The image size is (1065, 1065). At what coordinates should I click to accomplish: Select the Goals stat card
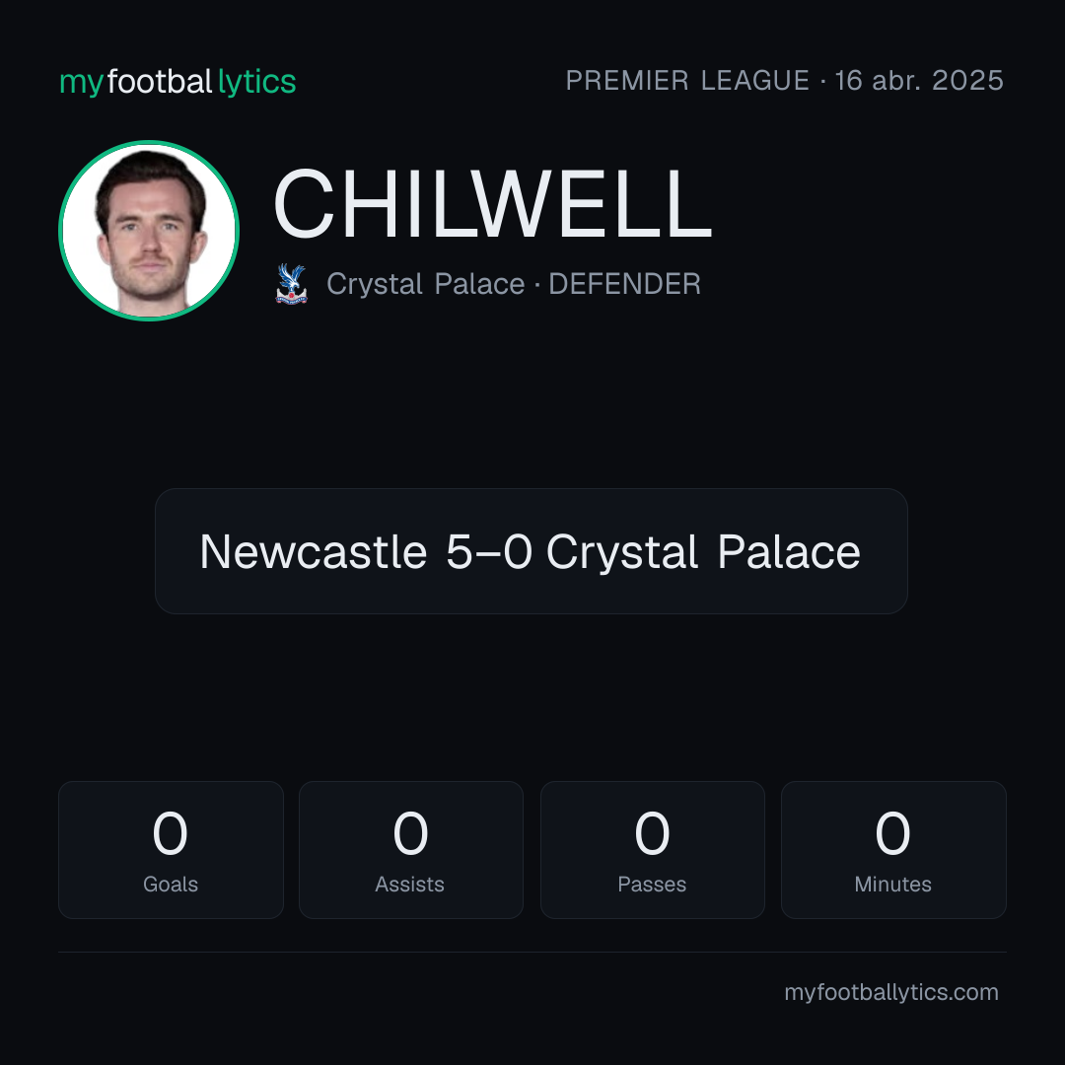click(x=171, y=850)
